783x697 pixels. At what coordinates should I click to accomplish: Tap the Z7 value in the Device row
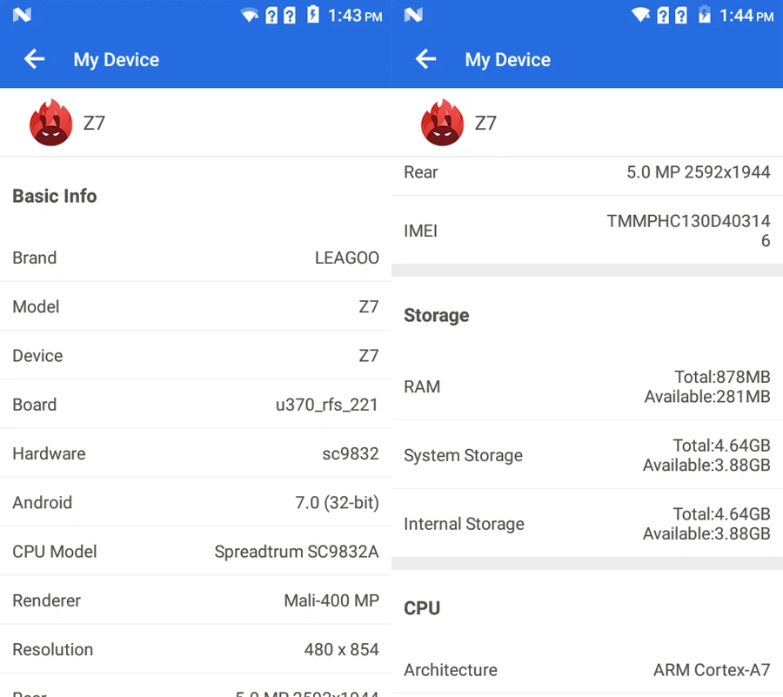click(x=369, y=356)
